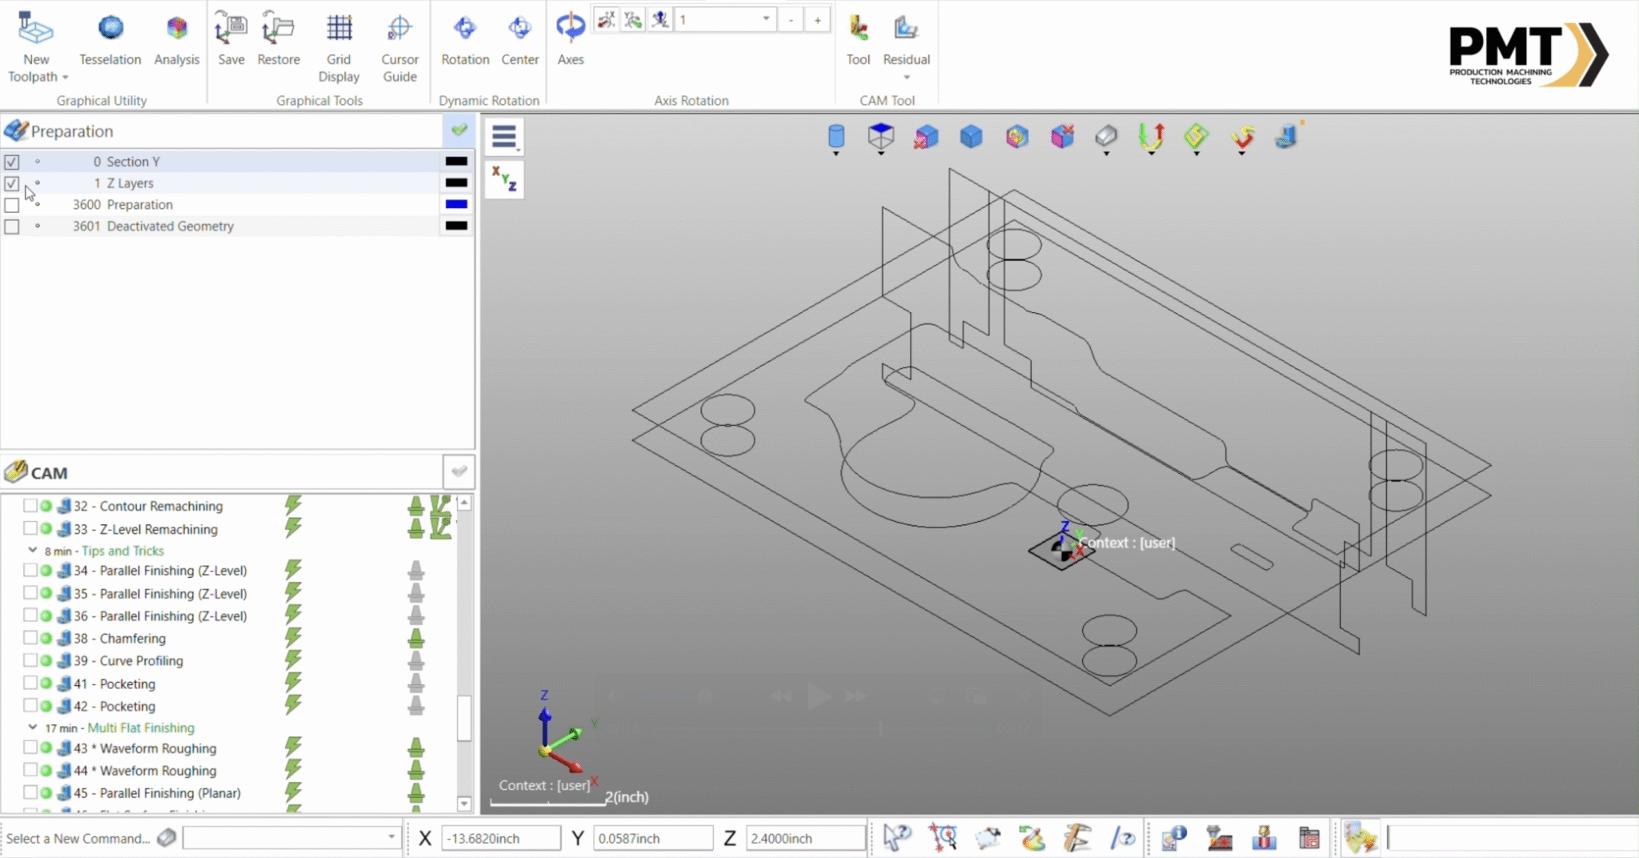Viewport: 1639px width, 858px height.
Task: Collapse the Tips and Tricks group
Action: coord(33,551)
